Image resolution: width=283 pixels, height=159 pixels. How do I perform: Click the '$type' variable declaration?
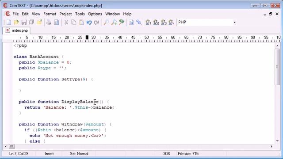(44, 68)
